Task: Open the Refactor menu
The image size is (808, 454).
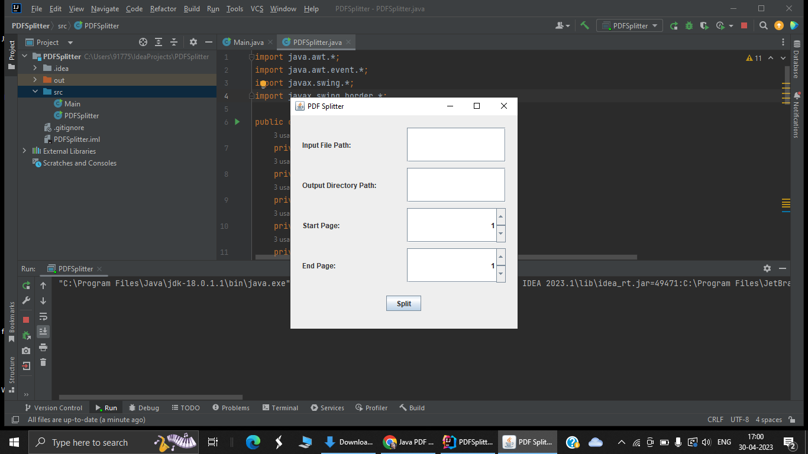Action: pyautogui.click(x=164, y=8)
